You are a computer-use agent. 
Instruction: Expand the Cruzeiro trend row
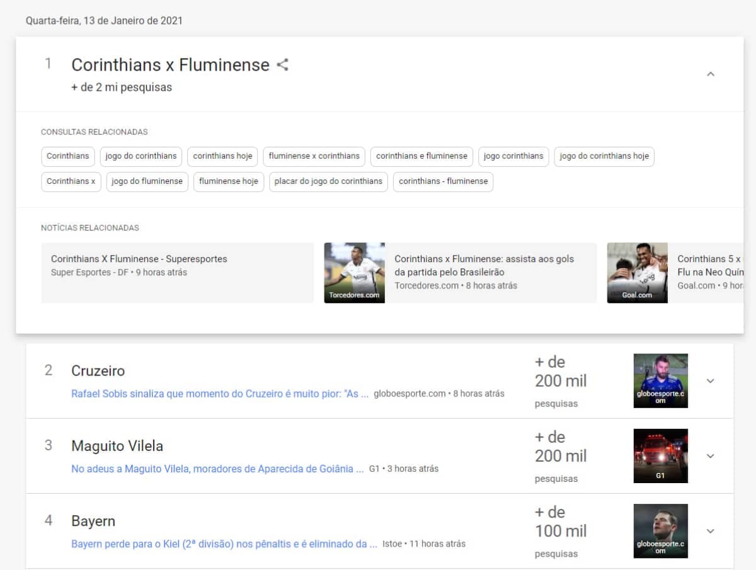(x=711, y=381)
